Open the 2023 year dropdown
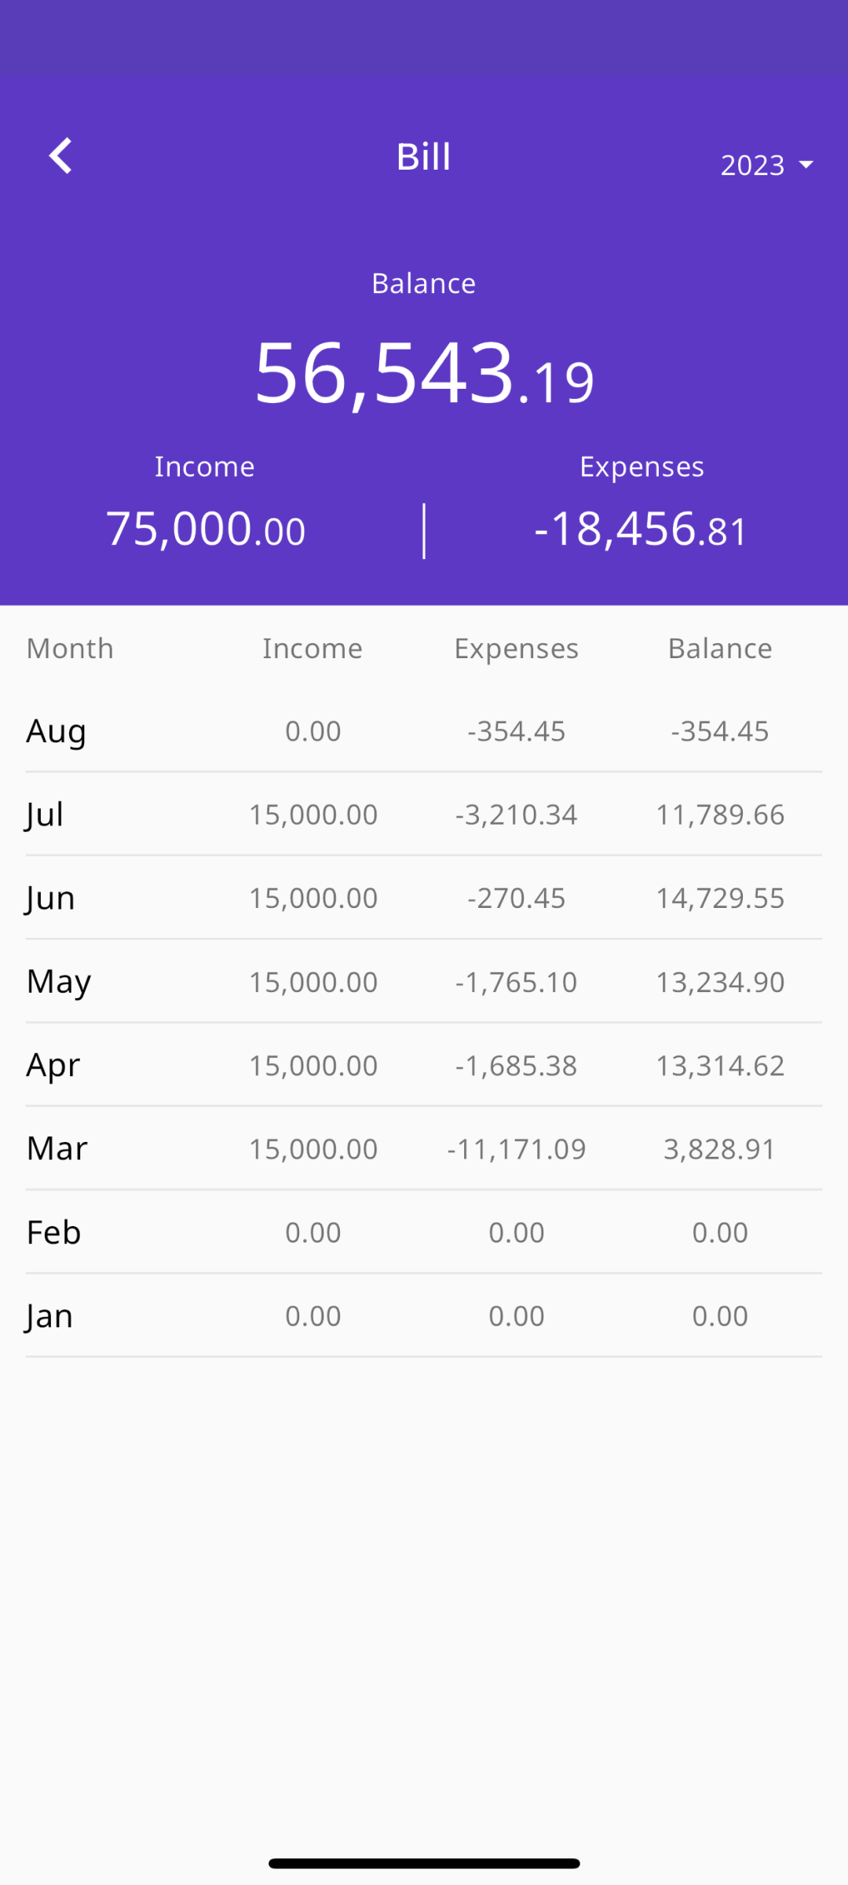The height and width of the screenshot is (1885, 848). [766, 165]
